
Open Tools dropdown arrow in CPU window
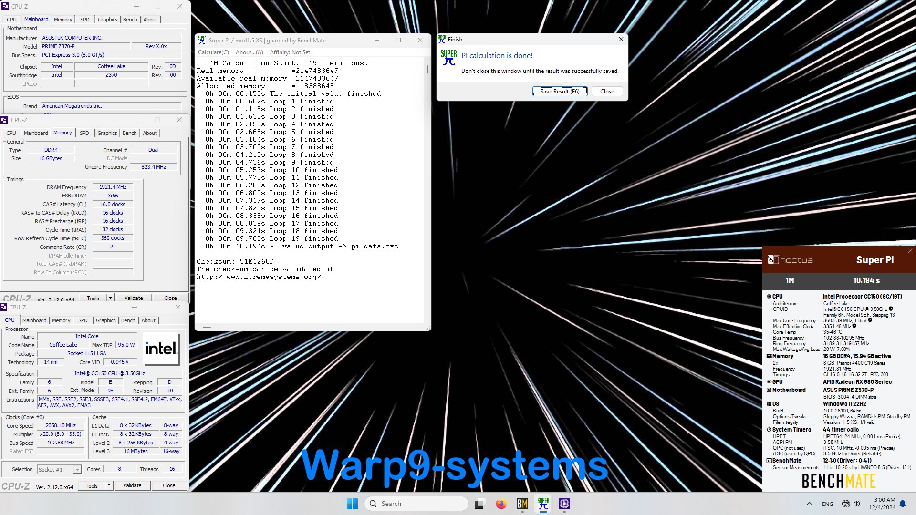pos(109,485)
